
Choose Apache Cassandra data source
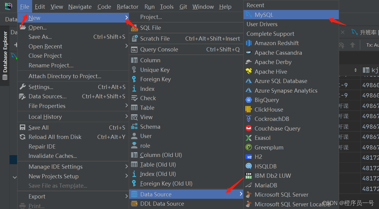tap(291, 53)
